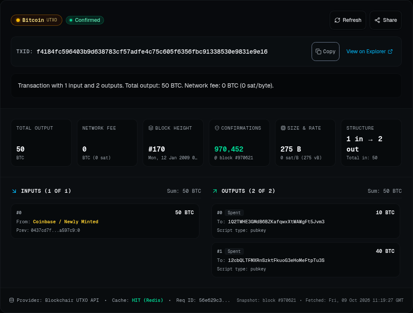This screenshot has height=313, width=413.
Task: Click the orange Bitcoin dot indicator
Action: coord(18,20)
